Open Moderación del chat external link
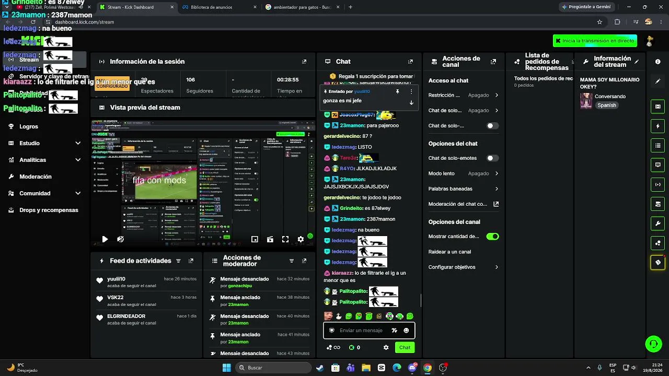The image size is (669, 376). coord(496,204)
